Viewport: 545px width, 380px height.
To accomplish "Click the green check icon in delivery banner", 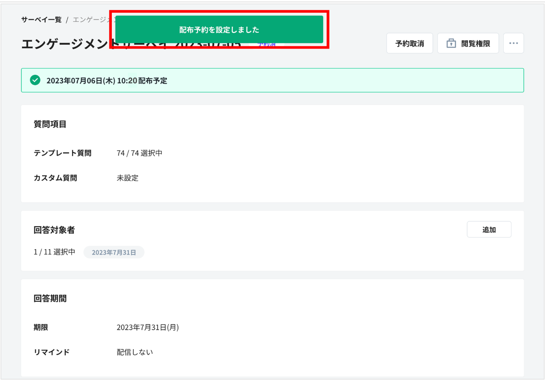I will pos(35,80).
